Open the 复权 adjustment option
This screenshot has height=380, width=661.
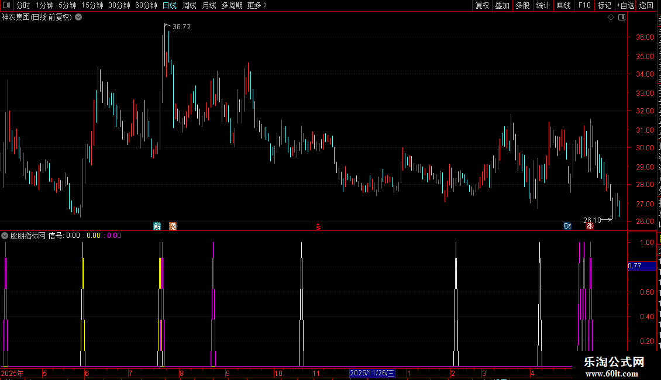[x=482, y=5]
